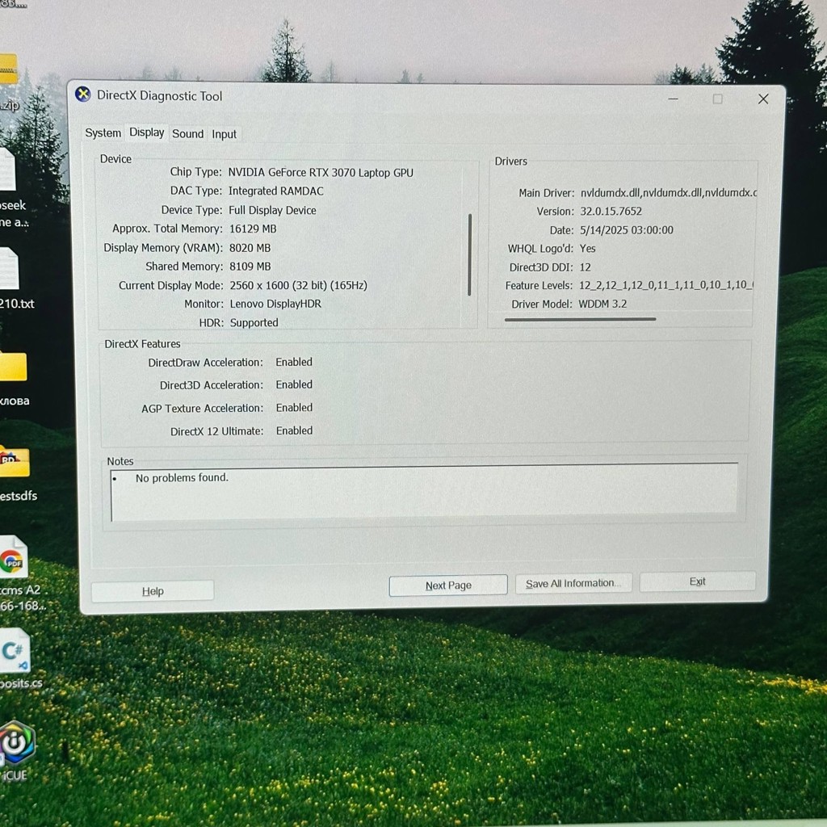Click the Device panel vertical scrollbar
Screen dimensions: 827x827
[469, 254]
